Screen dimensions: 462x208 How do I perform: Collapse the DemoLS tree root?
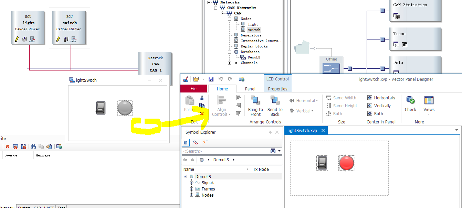pyautogui.click(x=185, y=177)
